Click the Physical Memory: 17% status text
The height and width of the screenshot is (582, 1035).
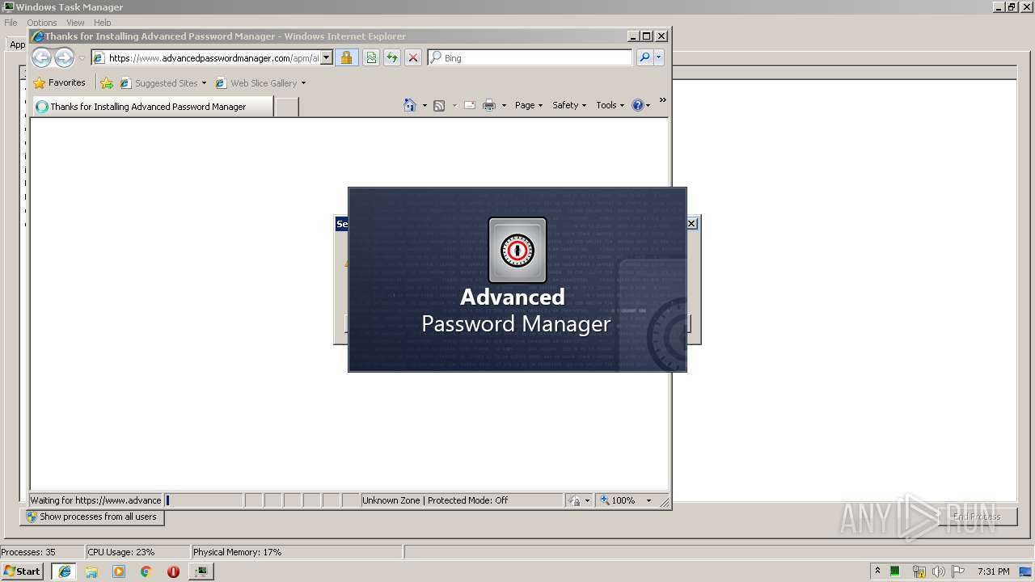pyautogui.click(x=238, y=552)
